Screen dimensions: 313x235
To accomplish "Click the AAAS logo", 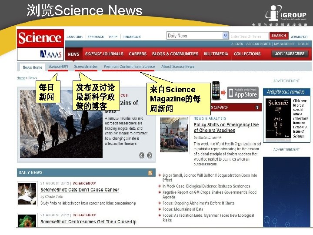I will pyautogui.click(x=51, y=54).
